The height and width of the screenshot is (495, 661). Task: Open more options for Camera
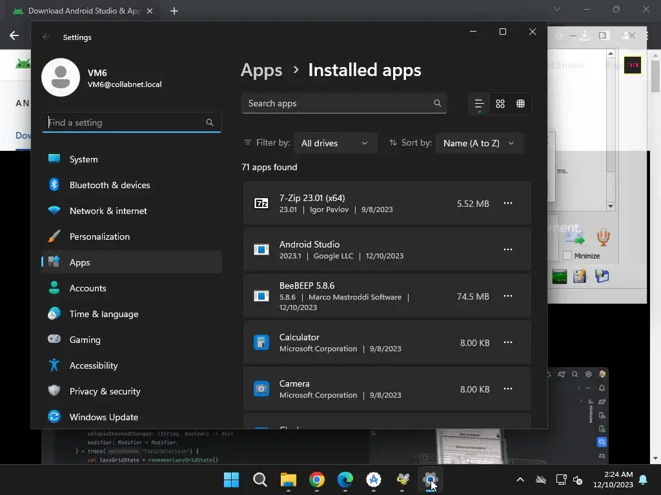508,389
